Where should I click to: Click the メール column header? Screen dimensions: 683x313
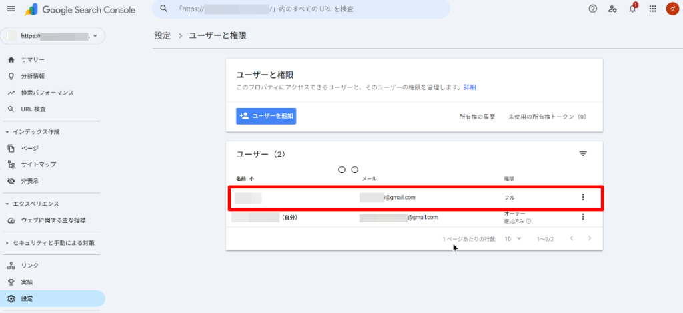(369, 178)
